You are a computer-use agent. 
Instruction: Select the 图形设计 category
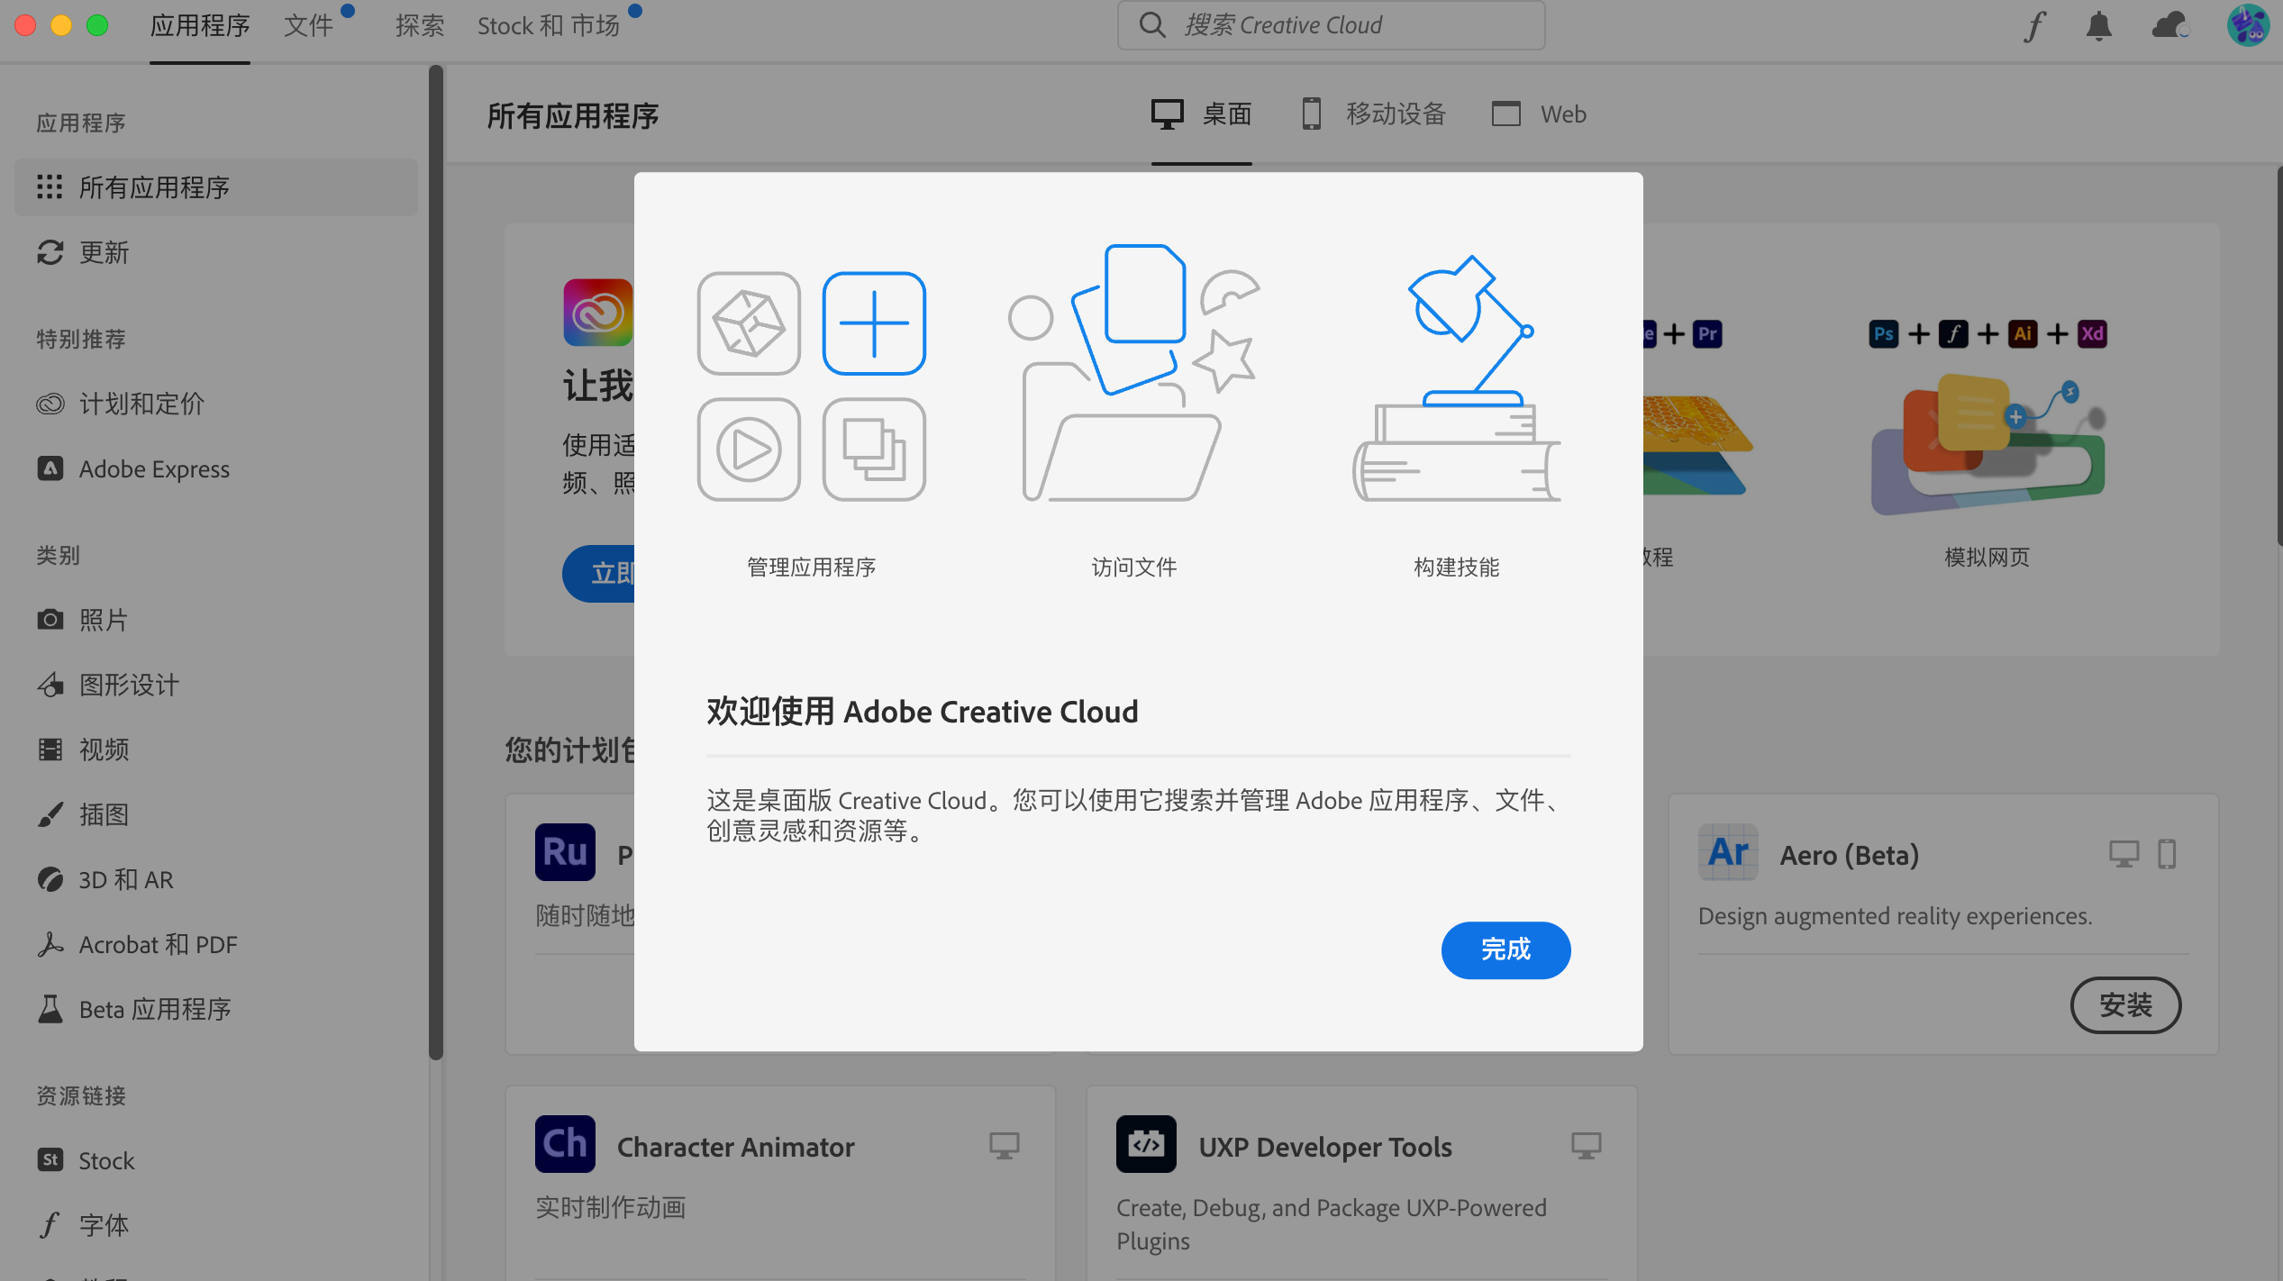coord(216,685)
